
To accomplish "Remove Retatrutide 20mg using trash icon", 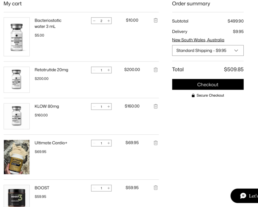I will click(156, 70).
